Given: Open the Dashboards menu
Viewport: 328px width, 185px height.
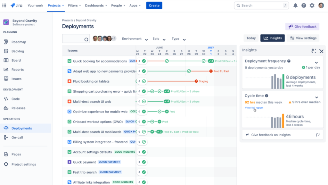Looking at the screenshot, I should [96, 5].
